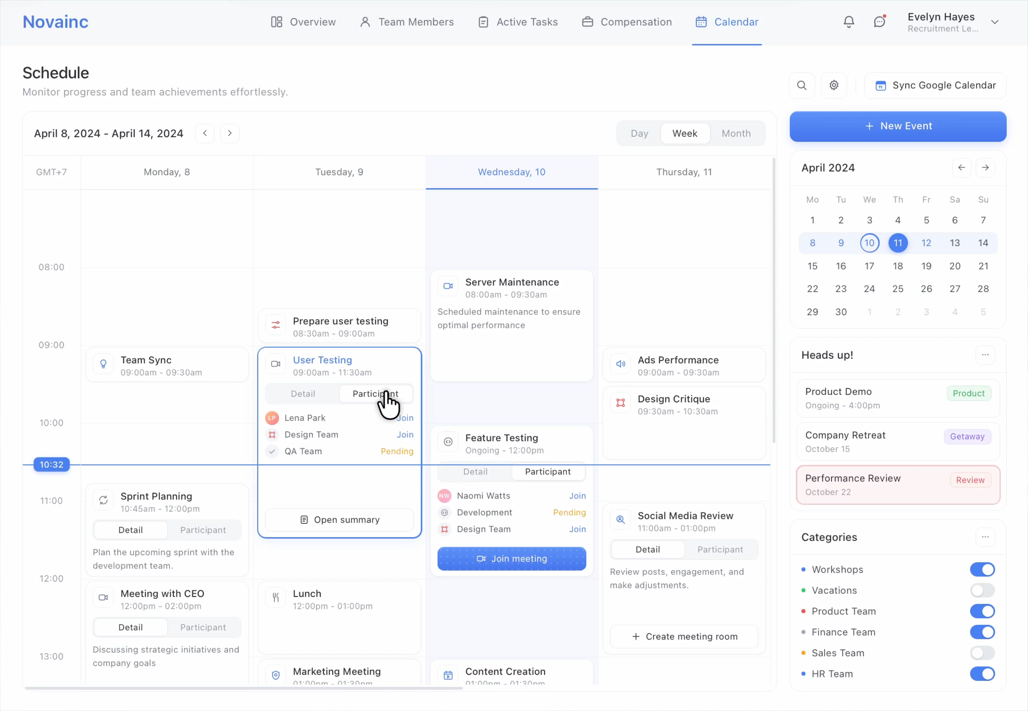
Task: Select April 17 in mini calendar
Action: 869,266
